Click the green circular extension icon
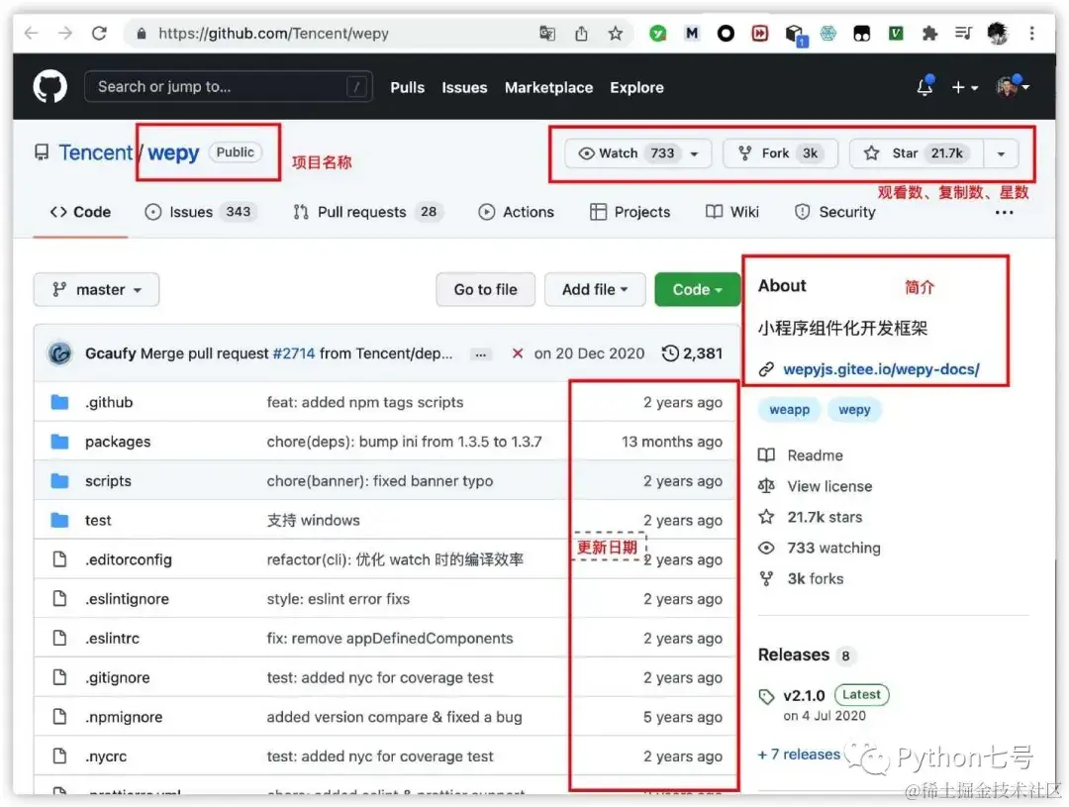 coord(657,33)
